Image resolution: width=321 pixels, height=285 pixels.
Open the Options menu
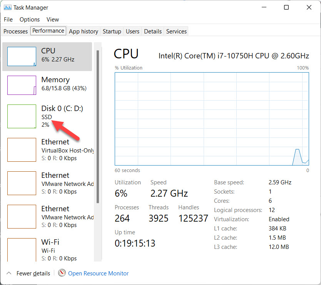[x=30, y=19]
